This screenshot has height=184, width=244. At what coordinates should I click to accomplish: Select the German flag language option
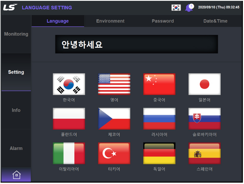(x=159, y=153)
